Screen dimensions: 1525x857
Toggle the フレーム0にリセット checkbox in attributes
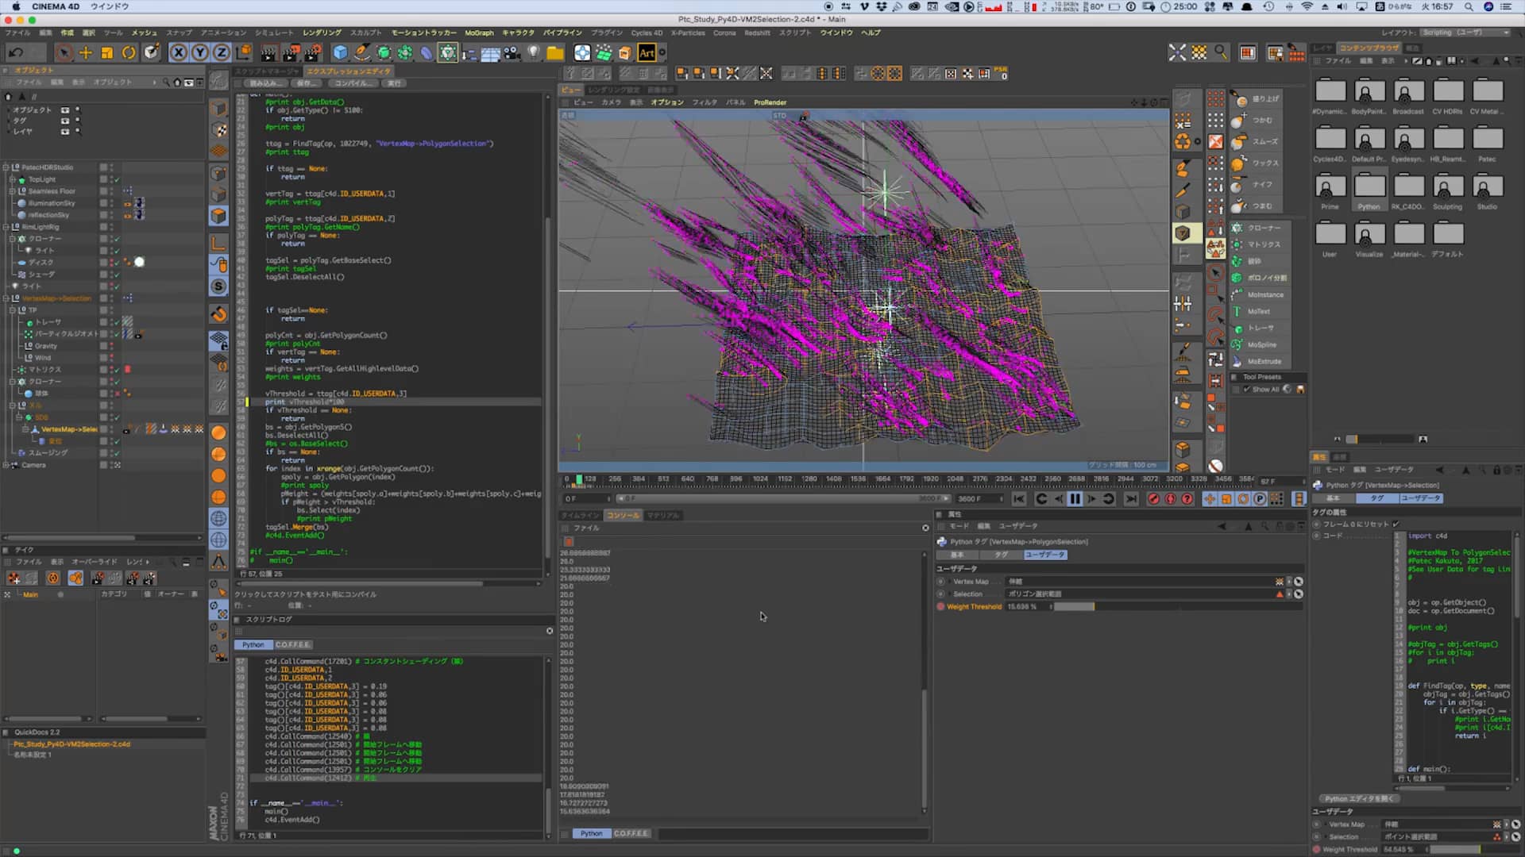(1396, 524)
